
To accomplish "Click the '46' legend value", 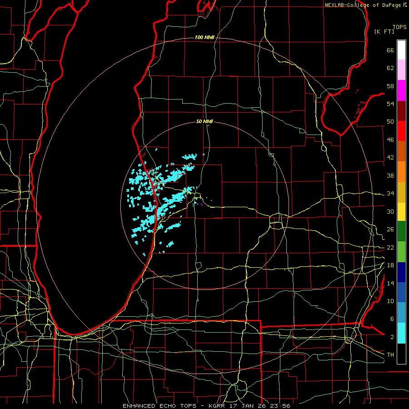I will coord(390,140).
